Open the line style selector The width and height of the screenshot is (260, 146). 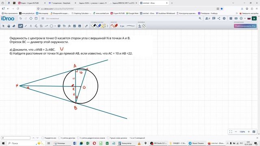point(131,26)
